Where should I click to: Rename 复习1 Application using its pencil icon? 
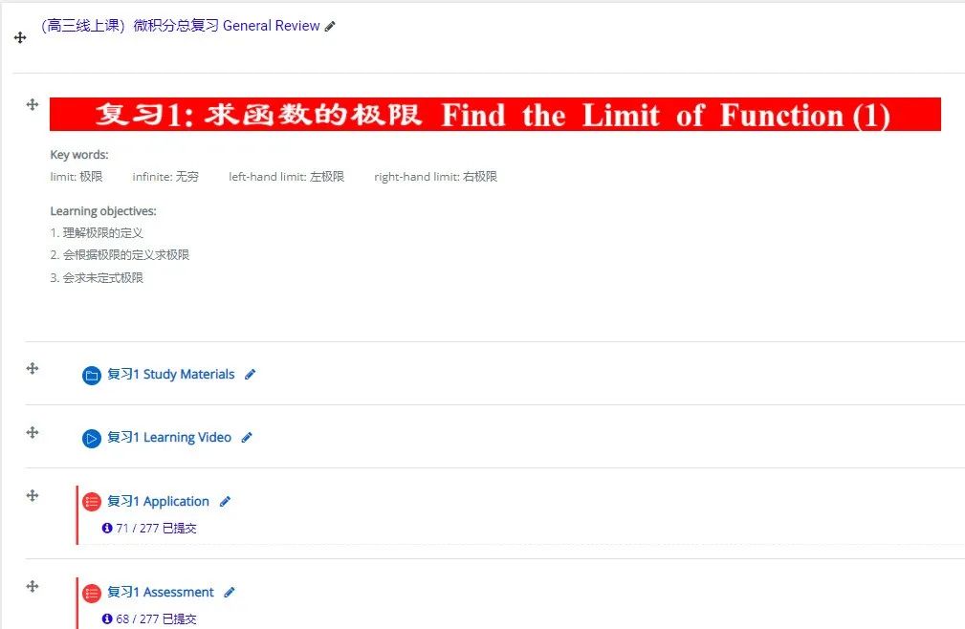tap(226, 502)
